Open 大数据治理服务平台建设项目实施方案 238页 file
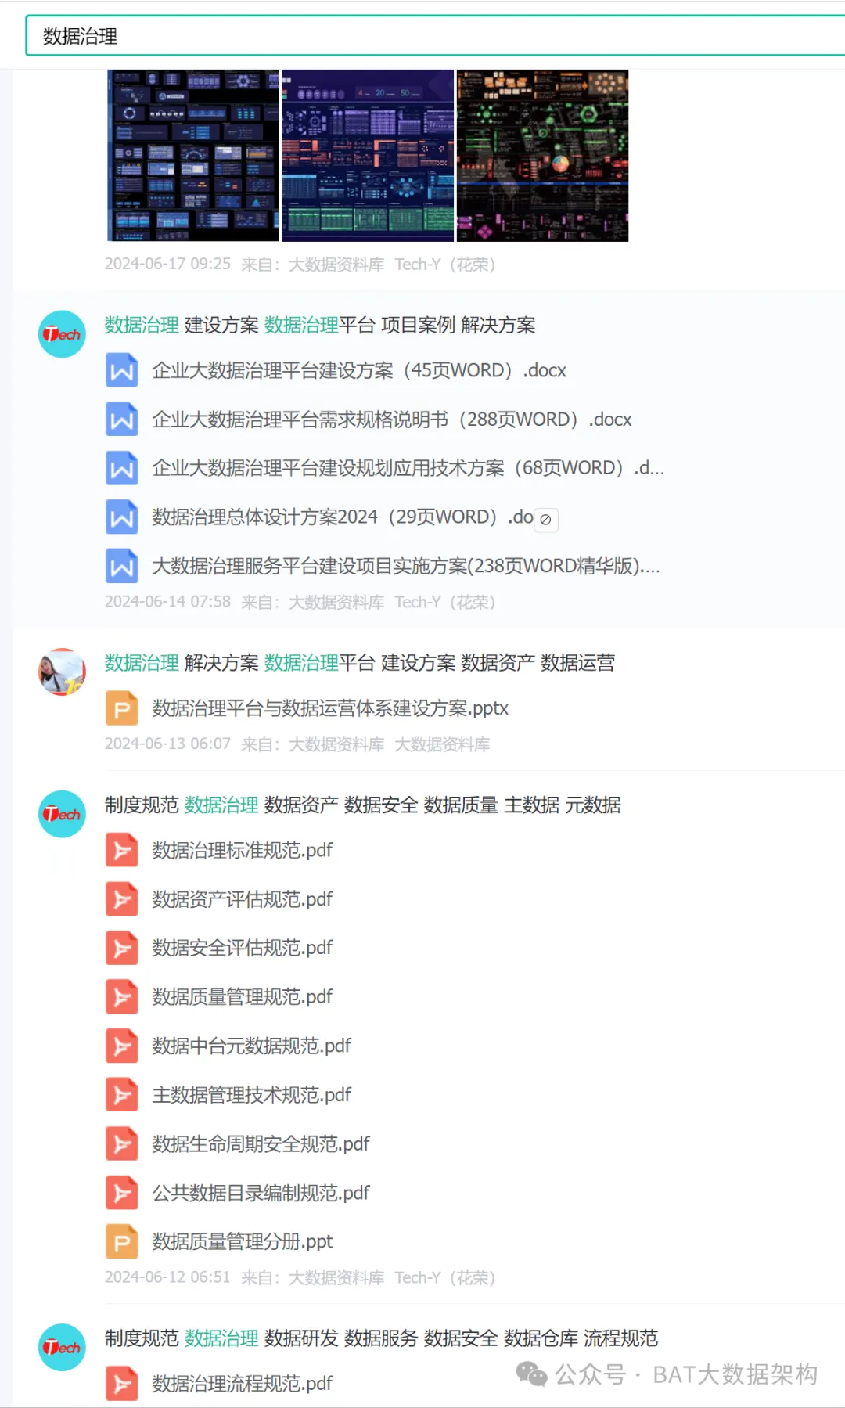This screenshot has width=845, height=1408. click(x=406, y=566)
